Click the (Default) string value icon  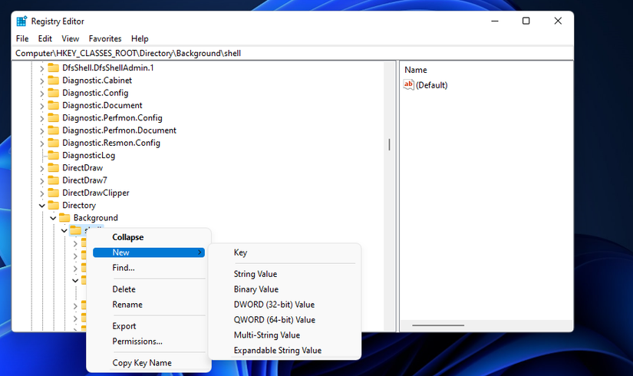[408, 85]
